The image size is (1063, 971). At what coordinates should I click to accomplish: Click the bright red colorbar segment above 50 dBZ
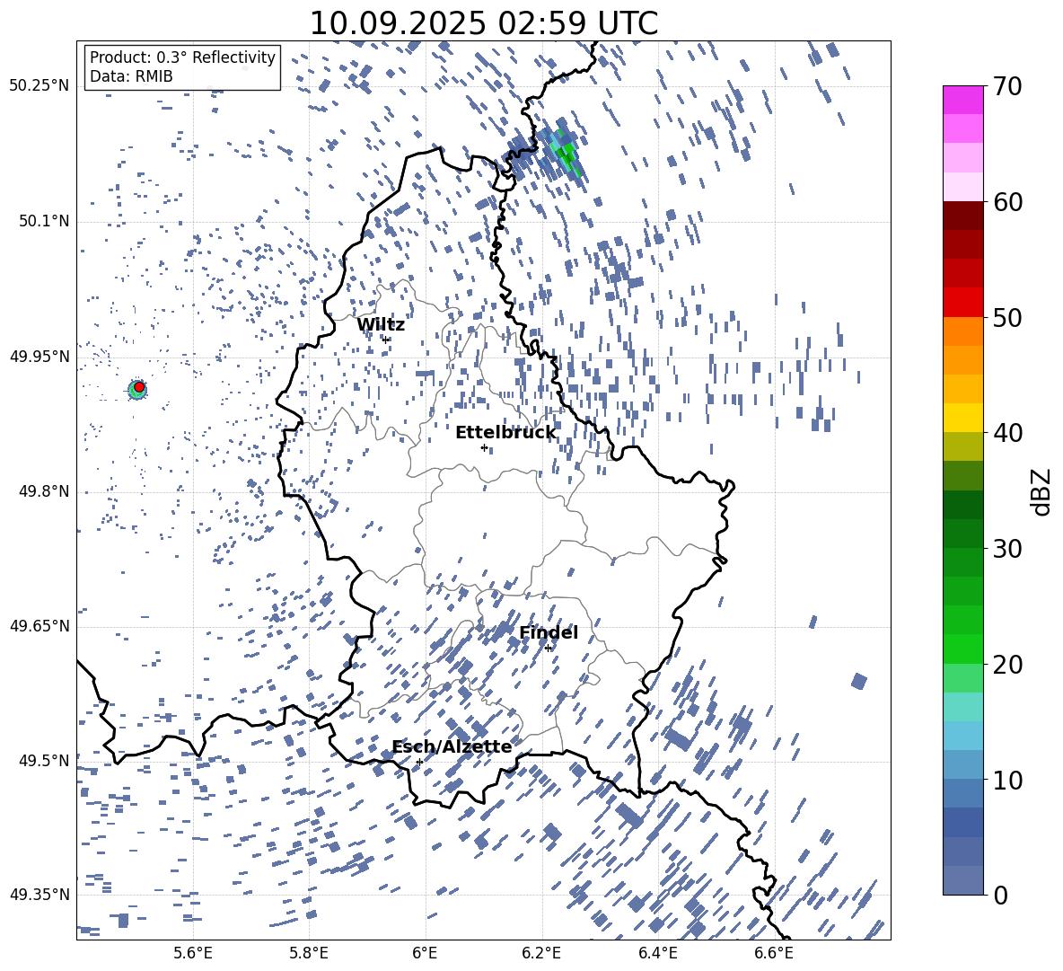[962, 303]
